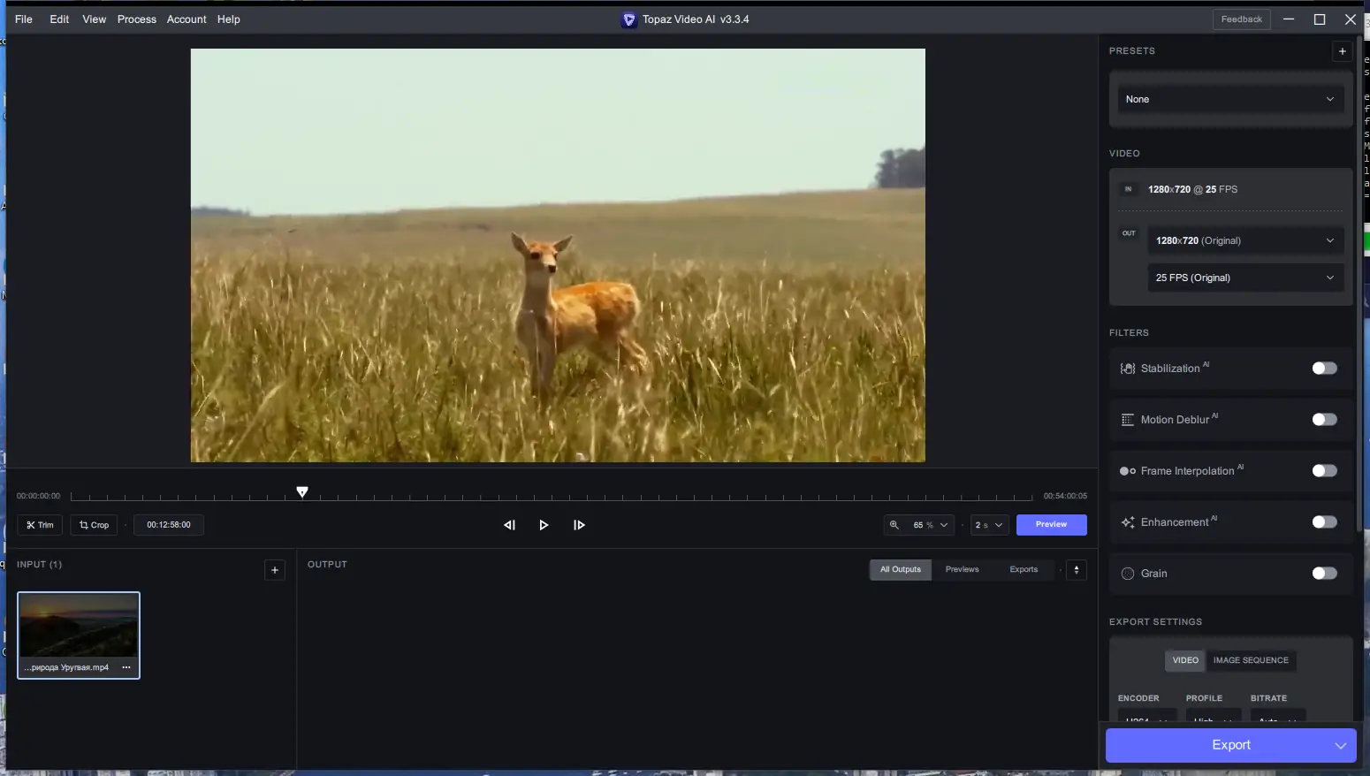Step back one frame
The height and width of the screenshot is (776, 1370).
(509, 525)
